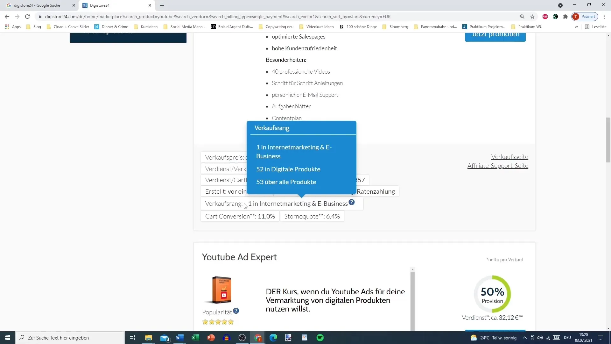The image size is (611, 344).
Task: Open the Kursideen bookmark folder
Action: coord(146,27)
